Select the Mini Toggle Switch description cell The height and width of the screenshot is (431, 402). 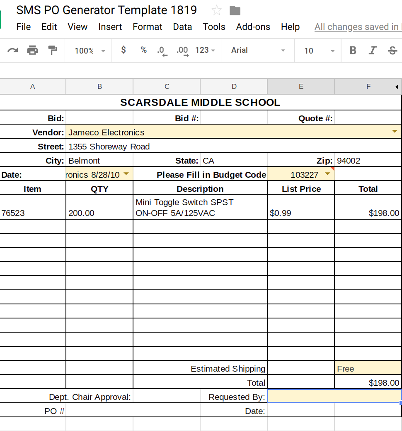(200, 207)
